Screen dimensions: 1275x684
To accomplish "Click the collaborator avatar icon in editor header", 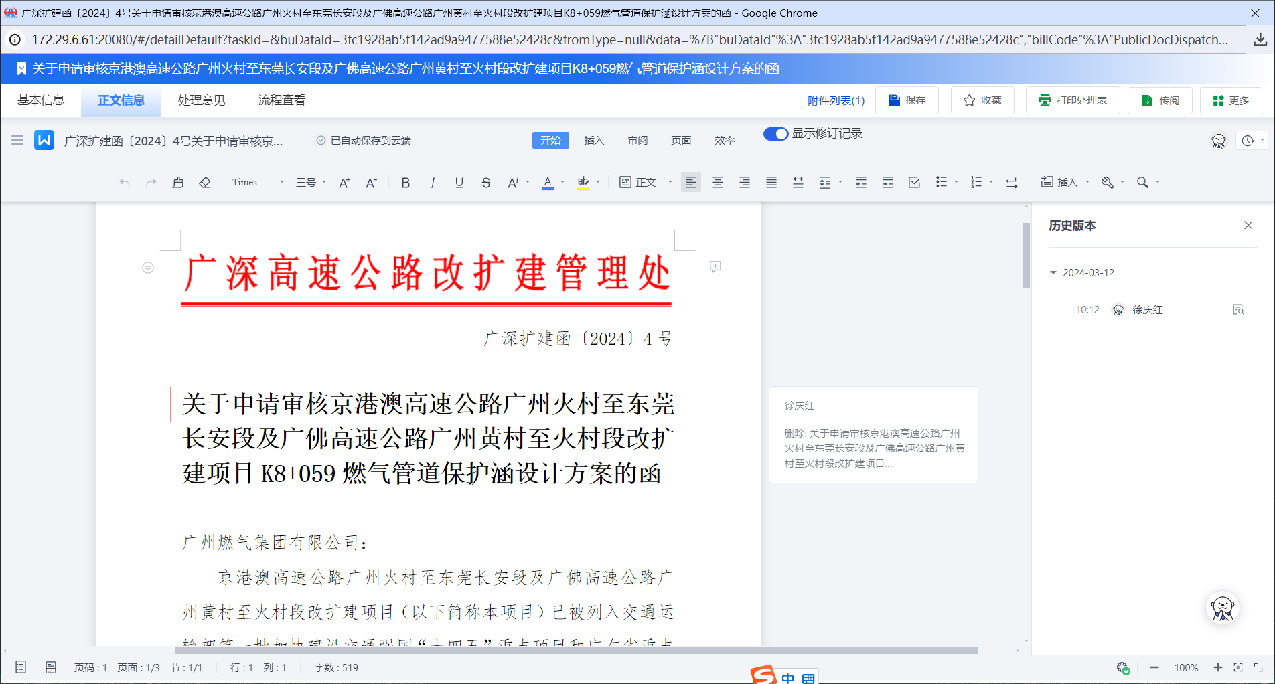I will [1219, 141].
